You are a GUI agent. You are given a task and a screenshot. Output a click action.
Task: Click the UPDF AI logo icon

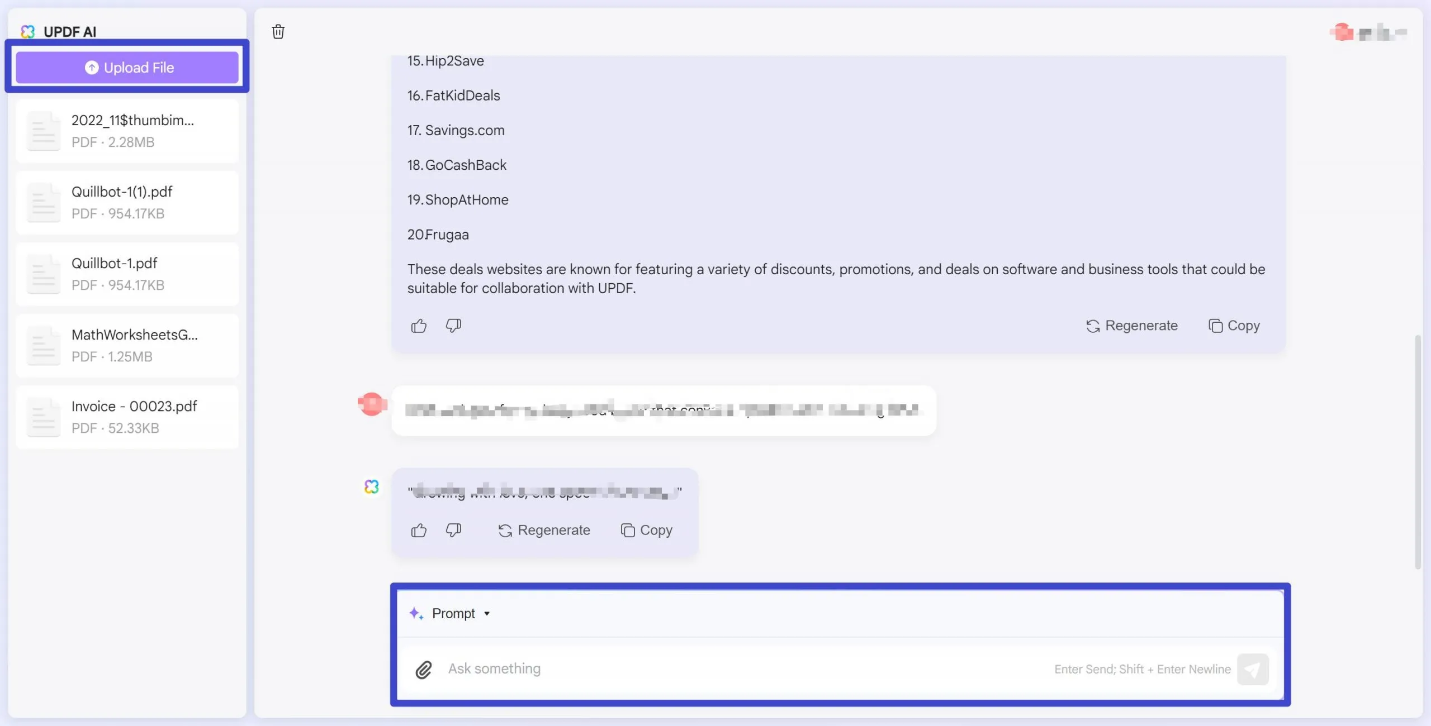pos(27,31)
